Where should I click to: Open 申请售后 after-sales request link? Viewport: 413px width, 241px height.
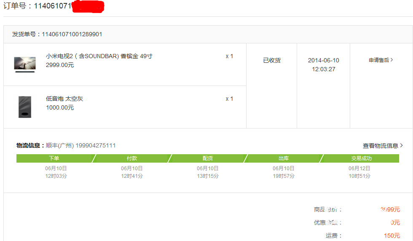379,60
